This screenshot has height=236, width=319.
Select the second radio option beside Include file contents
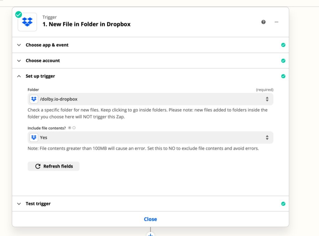pos(74,128)
